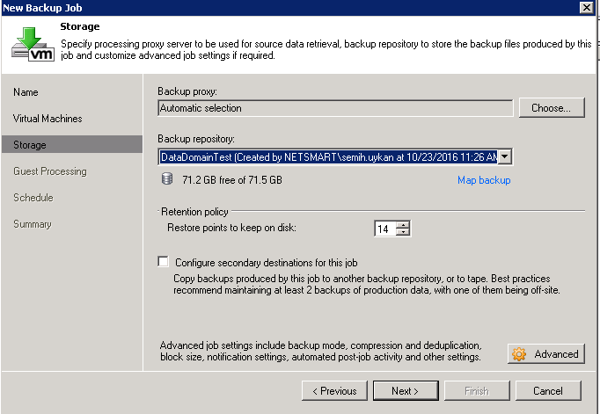This screenshot has width=600, height=414.
Task: Follow the Map backup link
Action: pos(484,180)
